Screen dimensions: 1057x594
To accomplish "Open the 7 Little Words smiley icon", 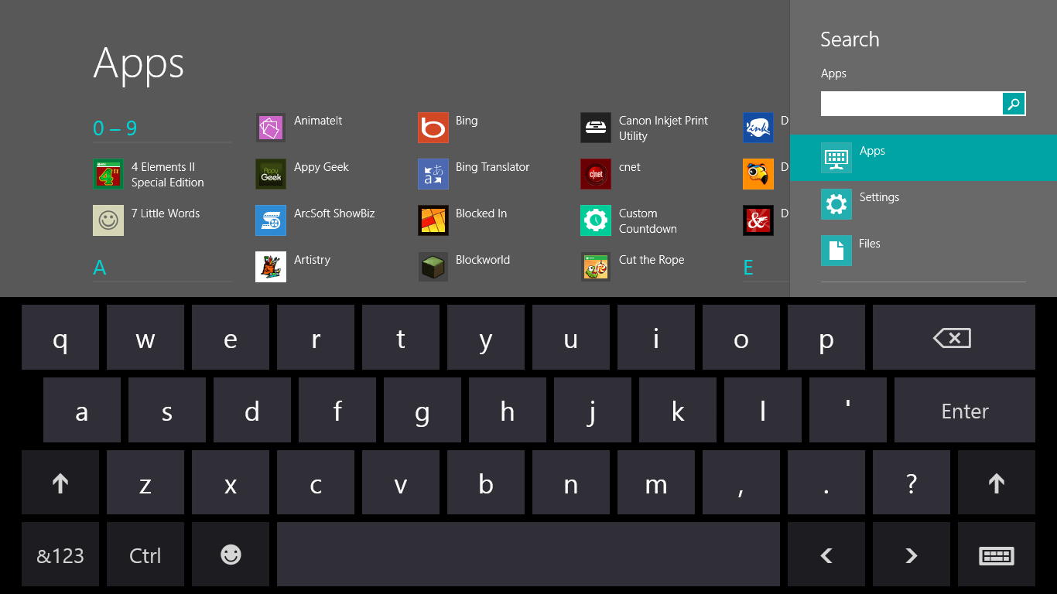I will 108,220.
